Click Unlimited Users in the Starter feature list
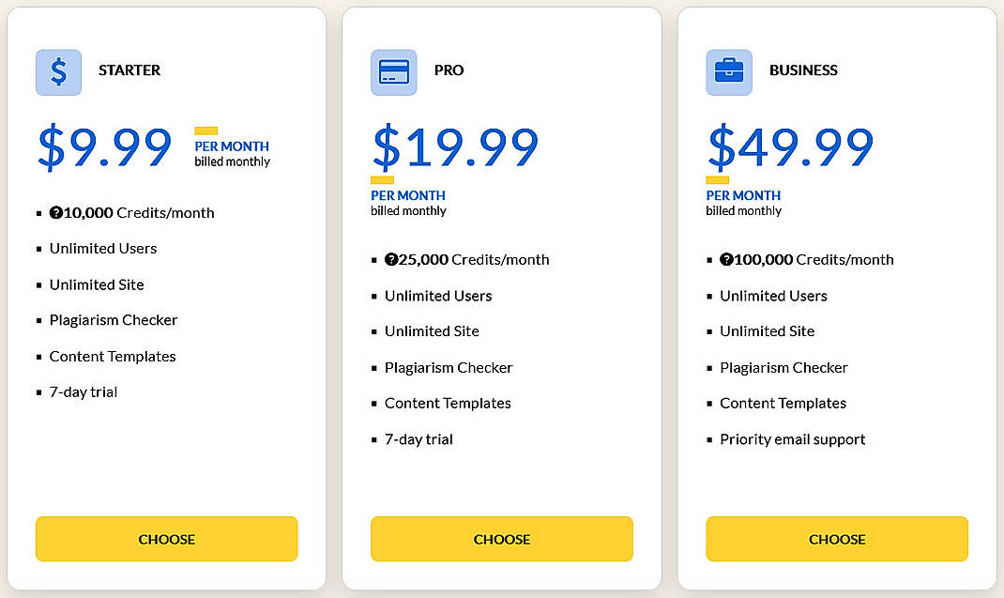Image resolution: width=1004 pixels, height=598 pixels. pyautogui.click(x=103, y=248)
